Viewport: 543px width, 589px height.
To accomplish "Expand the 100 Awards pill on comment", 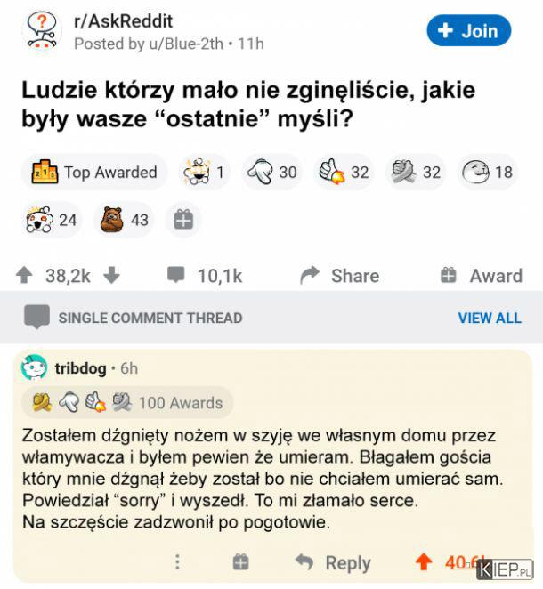I will tap(128, 403).
